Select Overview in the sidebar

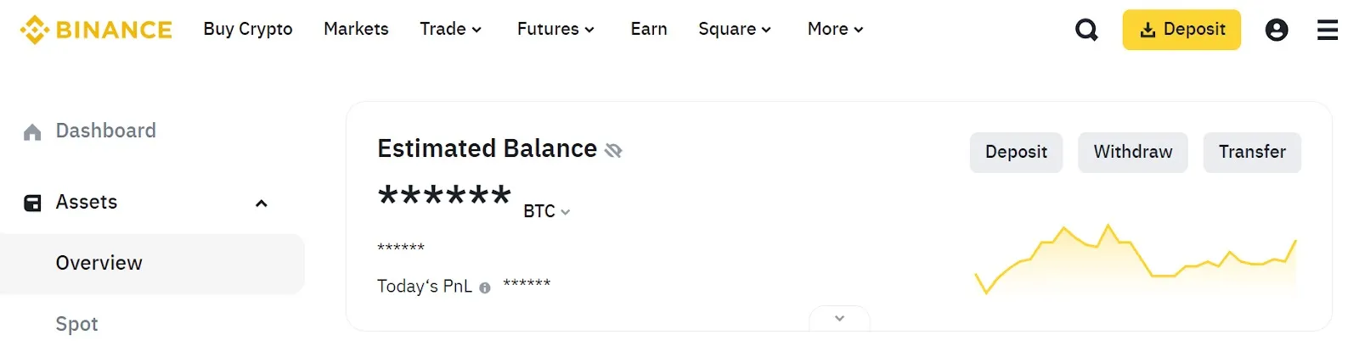coord(99,263)
